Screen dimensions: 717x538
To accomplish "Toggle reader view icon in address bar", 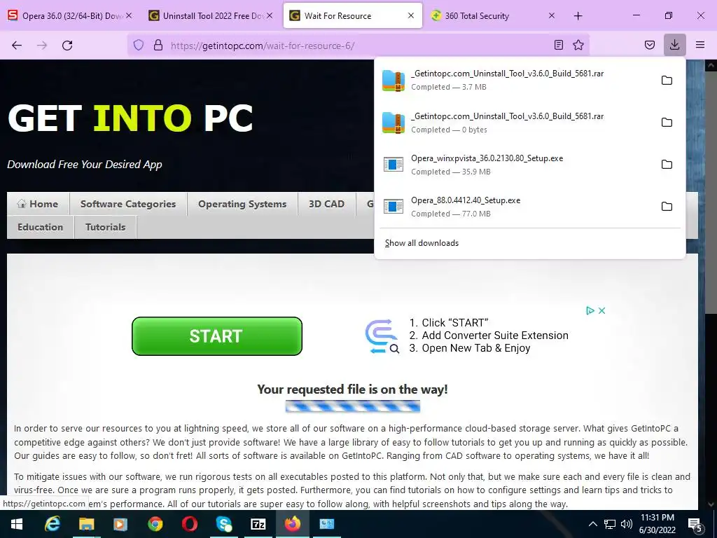I will (558, 45).
